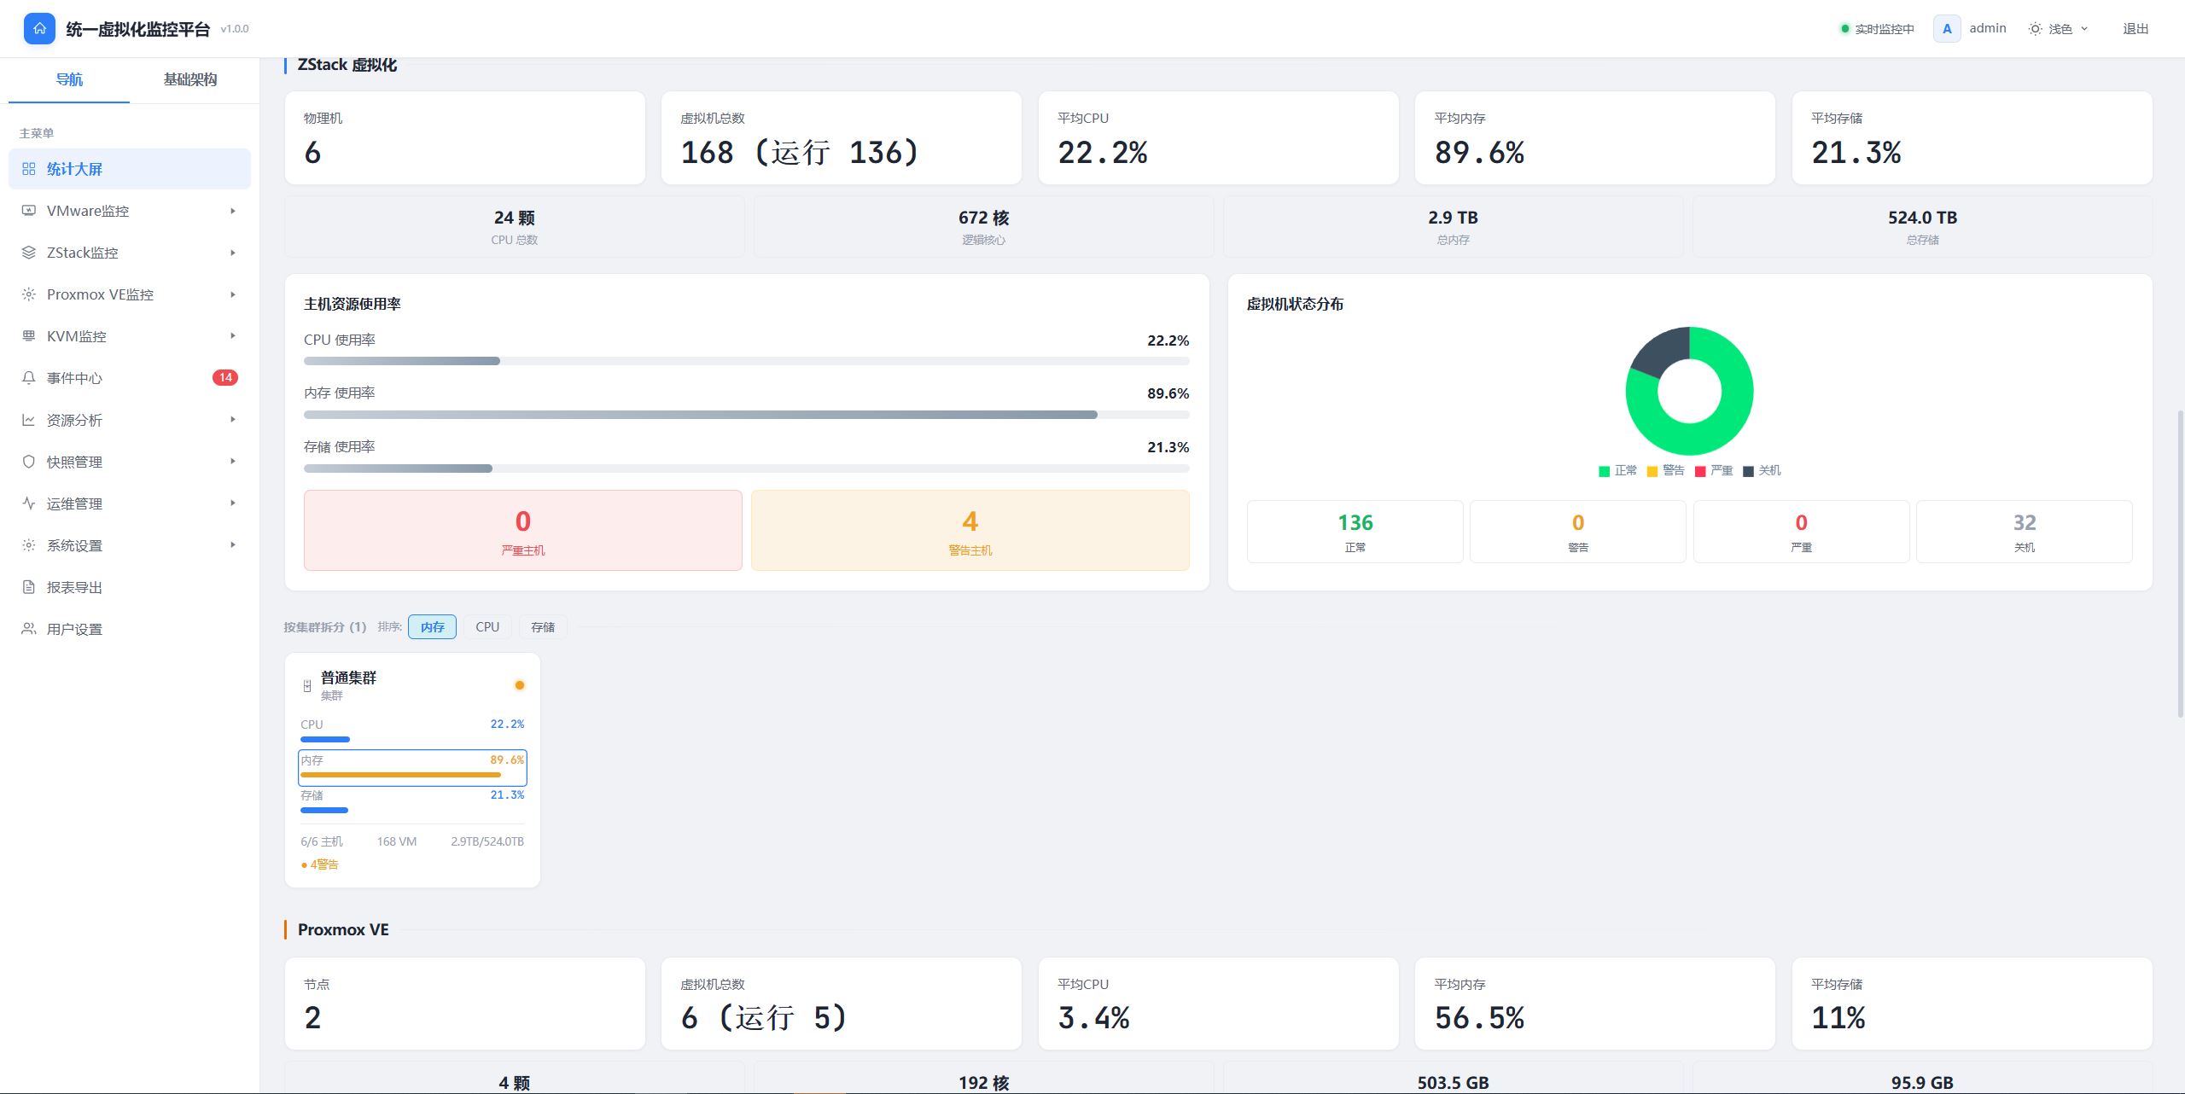Switch to the 基础架构 tab
Viewport: 2185px width, 1094px height.
[x=189, y=79]
